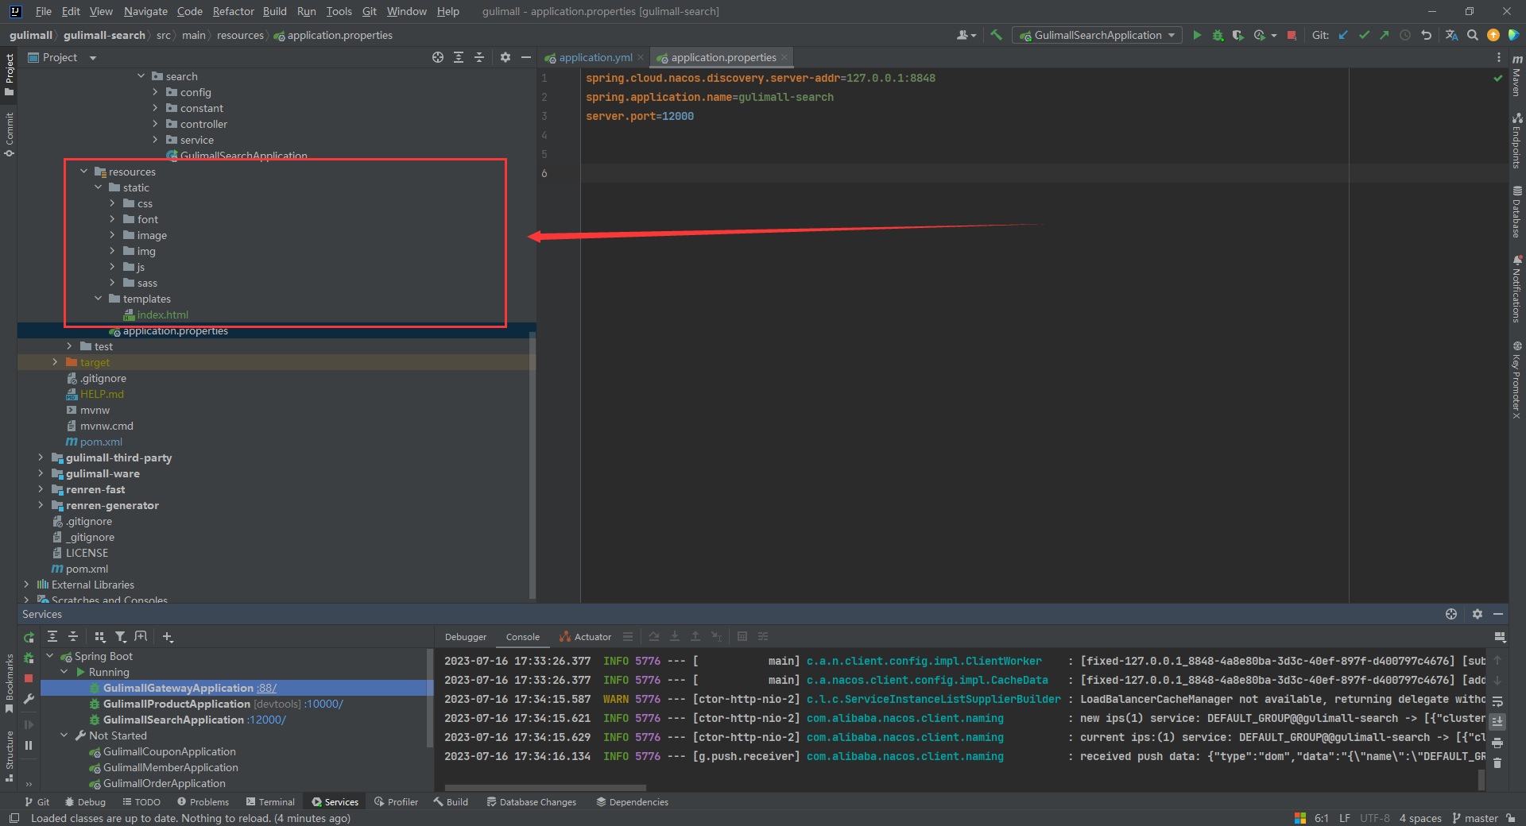Toggle read-only lock icon in status bar

click(1510, 818)
